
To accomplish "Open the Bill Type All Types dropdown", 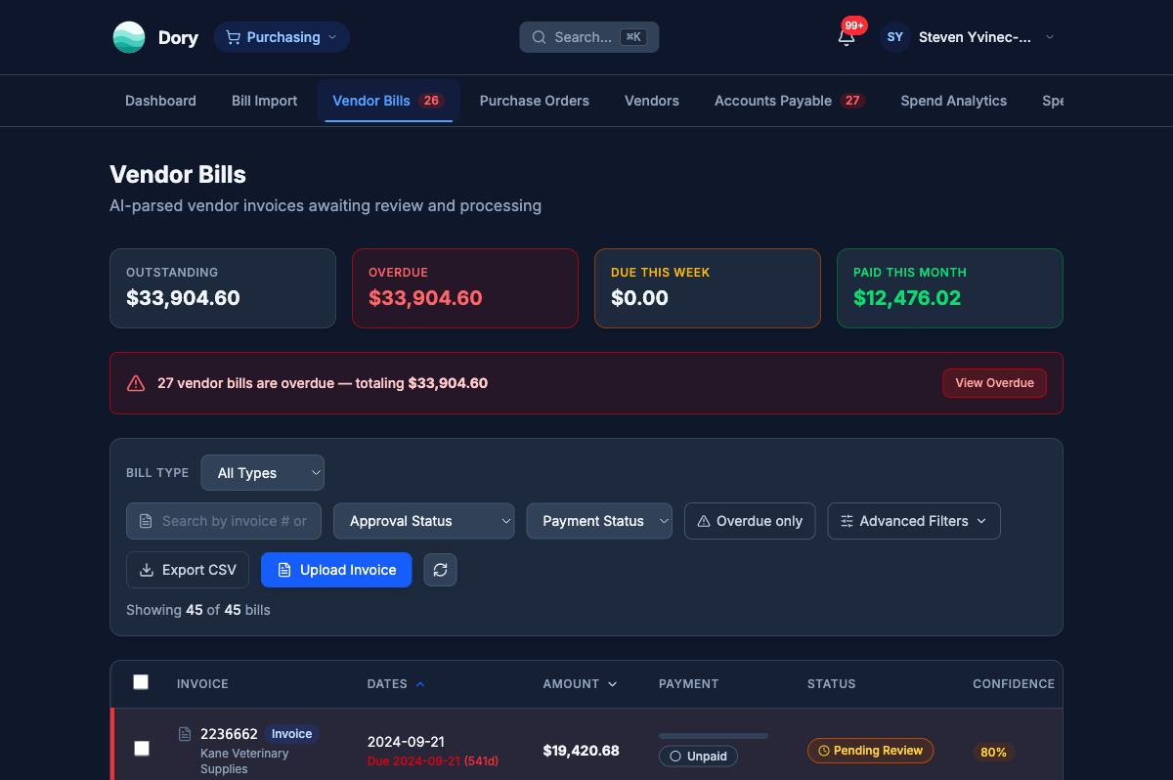I will (262, 473).
